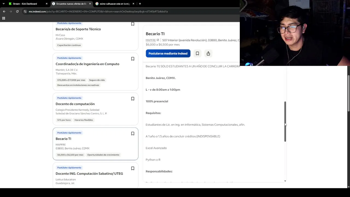The width and height of the screenshot is (350, 197).
Task: Close the Stream - Kick Dashboard tab
Action: pyautogui.click(x=46, y=4)
